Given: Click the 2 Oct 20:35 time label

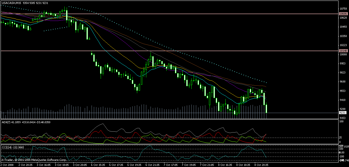Looking at the screenshot, I should coord(25,164).
